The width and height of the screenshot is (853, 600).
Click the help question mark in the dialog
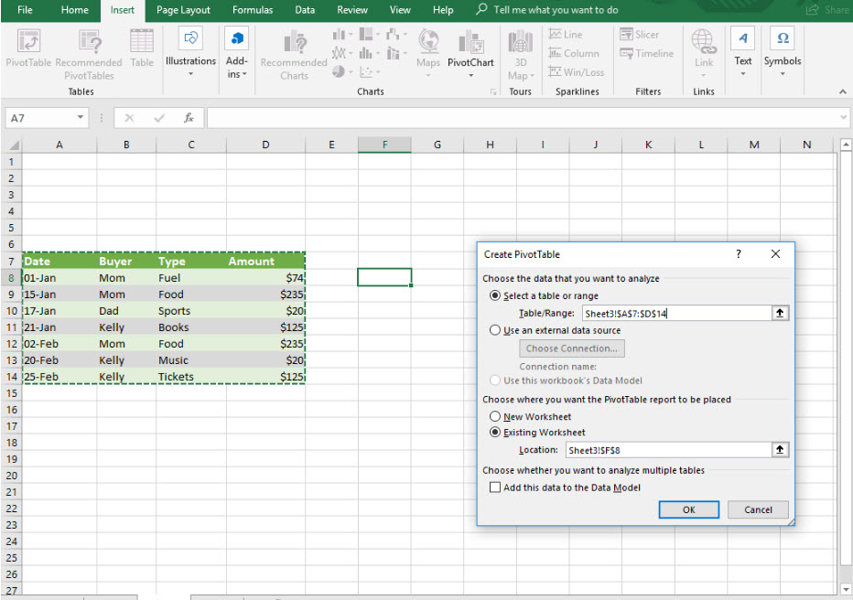click(739, 254)
